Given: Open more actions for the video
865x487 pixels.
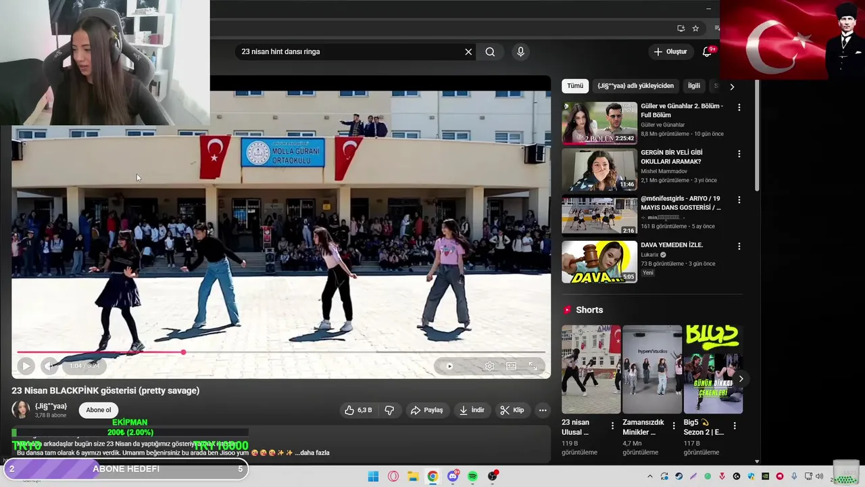Looking at the screenshot, I should pos(542,410).
